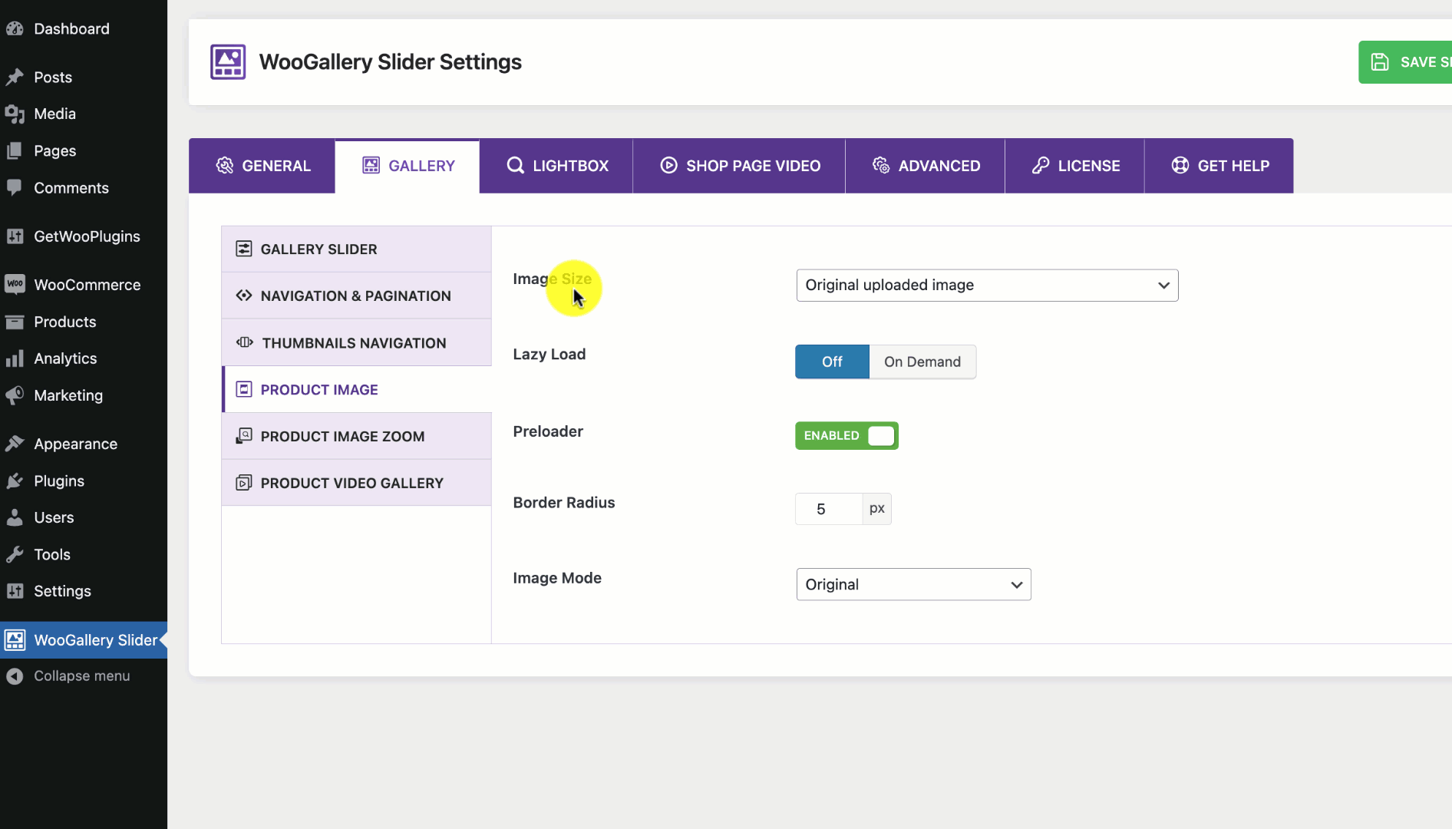
Task: Click the Product Video Gallery icon
Action: point(244,483)
